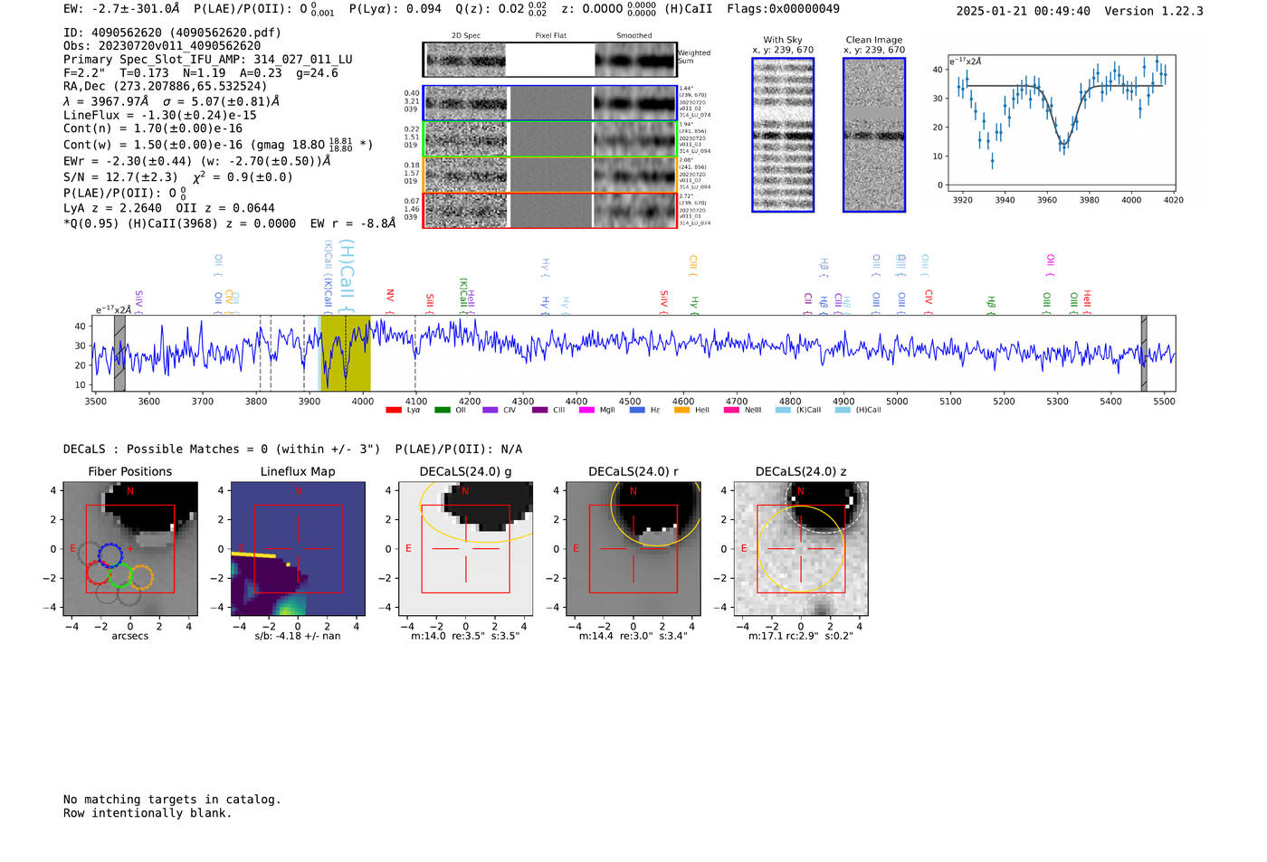Image resolution: width=1267 pixels, height=862 pixels.
Task: Click the red Lyα legend swatch
Action: (x=393, y=410)
